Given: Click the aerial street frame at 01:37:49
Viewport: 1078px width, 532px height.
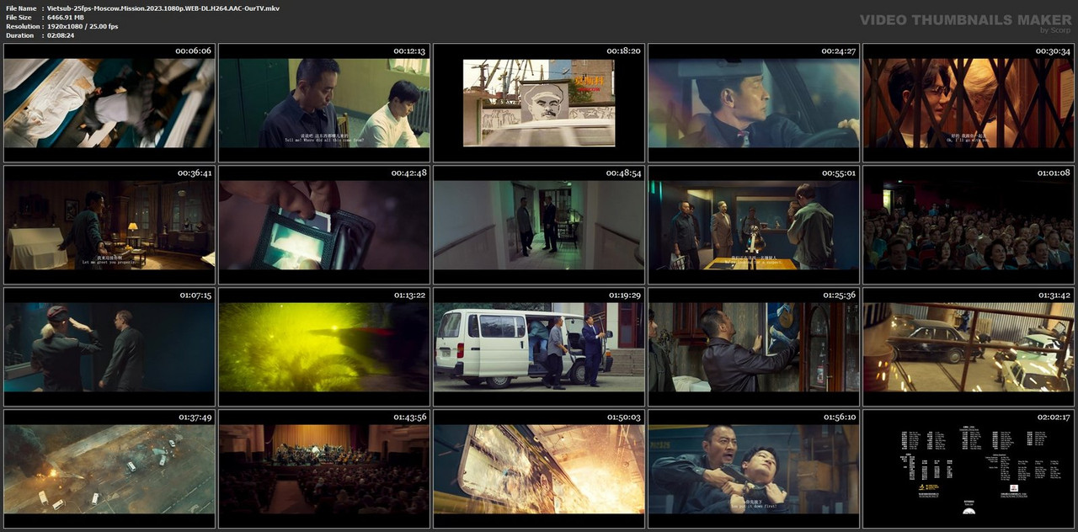Looking at the screenshot, I should [109, 469].
